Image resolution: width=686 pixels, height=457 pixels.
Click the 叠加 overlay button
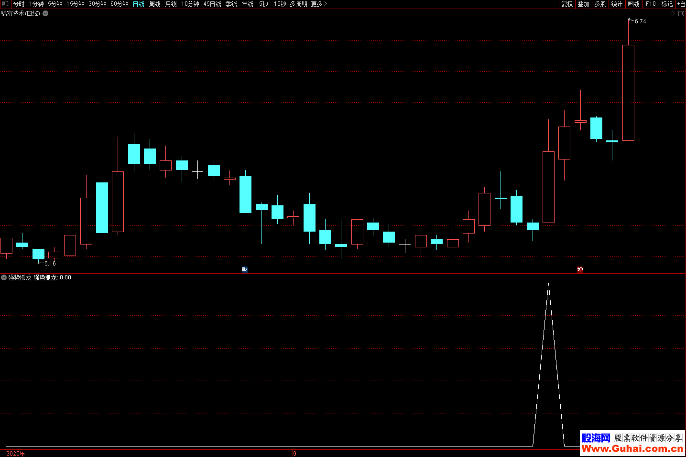583,4
